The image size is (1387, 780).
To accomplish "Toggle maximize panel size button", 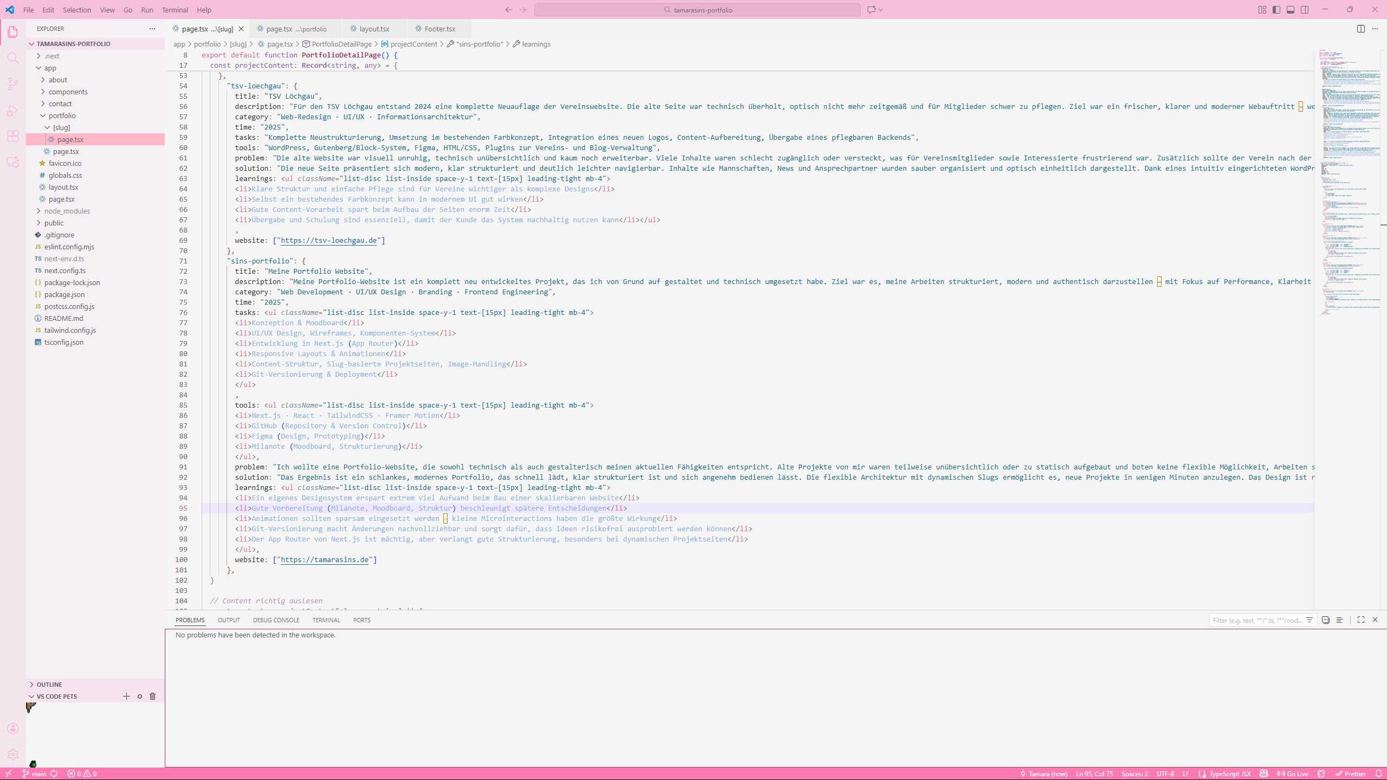I will coord(1360,620).
